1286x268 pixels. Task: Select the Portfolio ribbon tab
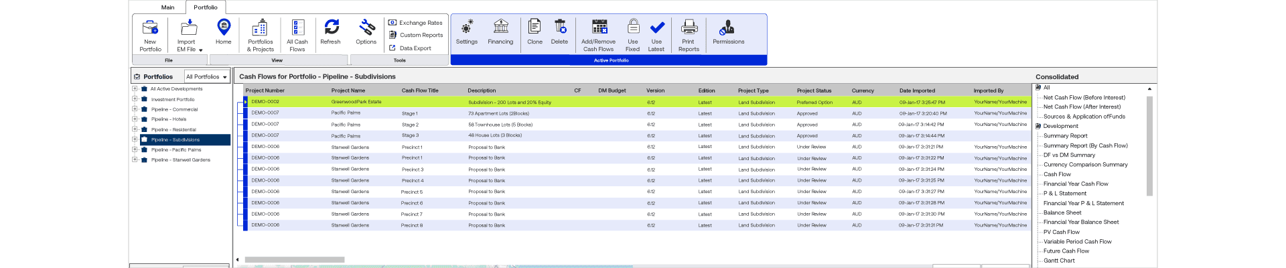[206, 7]
